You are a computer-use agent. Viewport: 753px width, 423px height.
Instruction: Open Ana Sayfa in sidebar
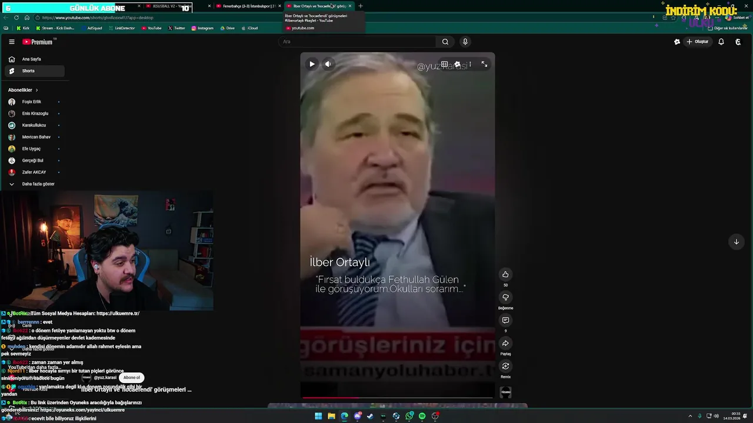pyautogui.click(x=35, y=59)
